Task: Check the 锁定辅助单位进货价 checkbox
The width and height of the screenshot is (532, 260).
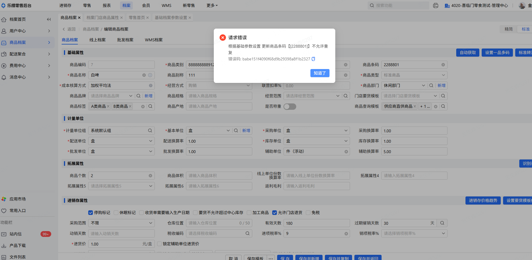Action: coord(159,244)
